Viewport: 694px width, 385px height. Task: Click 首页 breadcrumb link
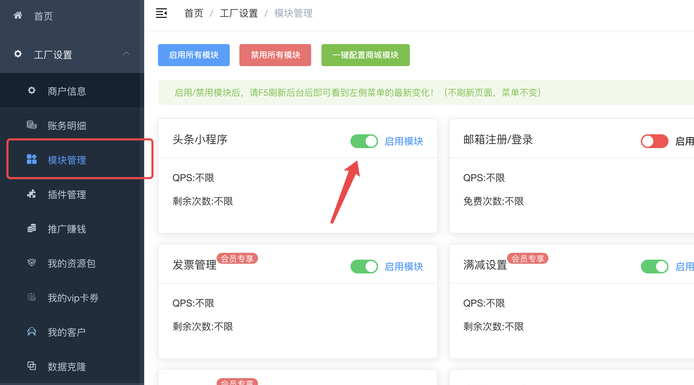194,13
